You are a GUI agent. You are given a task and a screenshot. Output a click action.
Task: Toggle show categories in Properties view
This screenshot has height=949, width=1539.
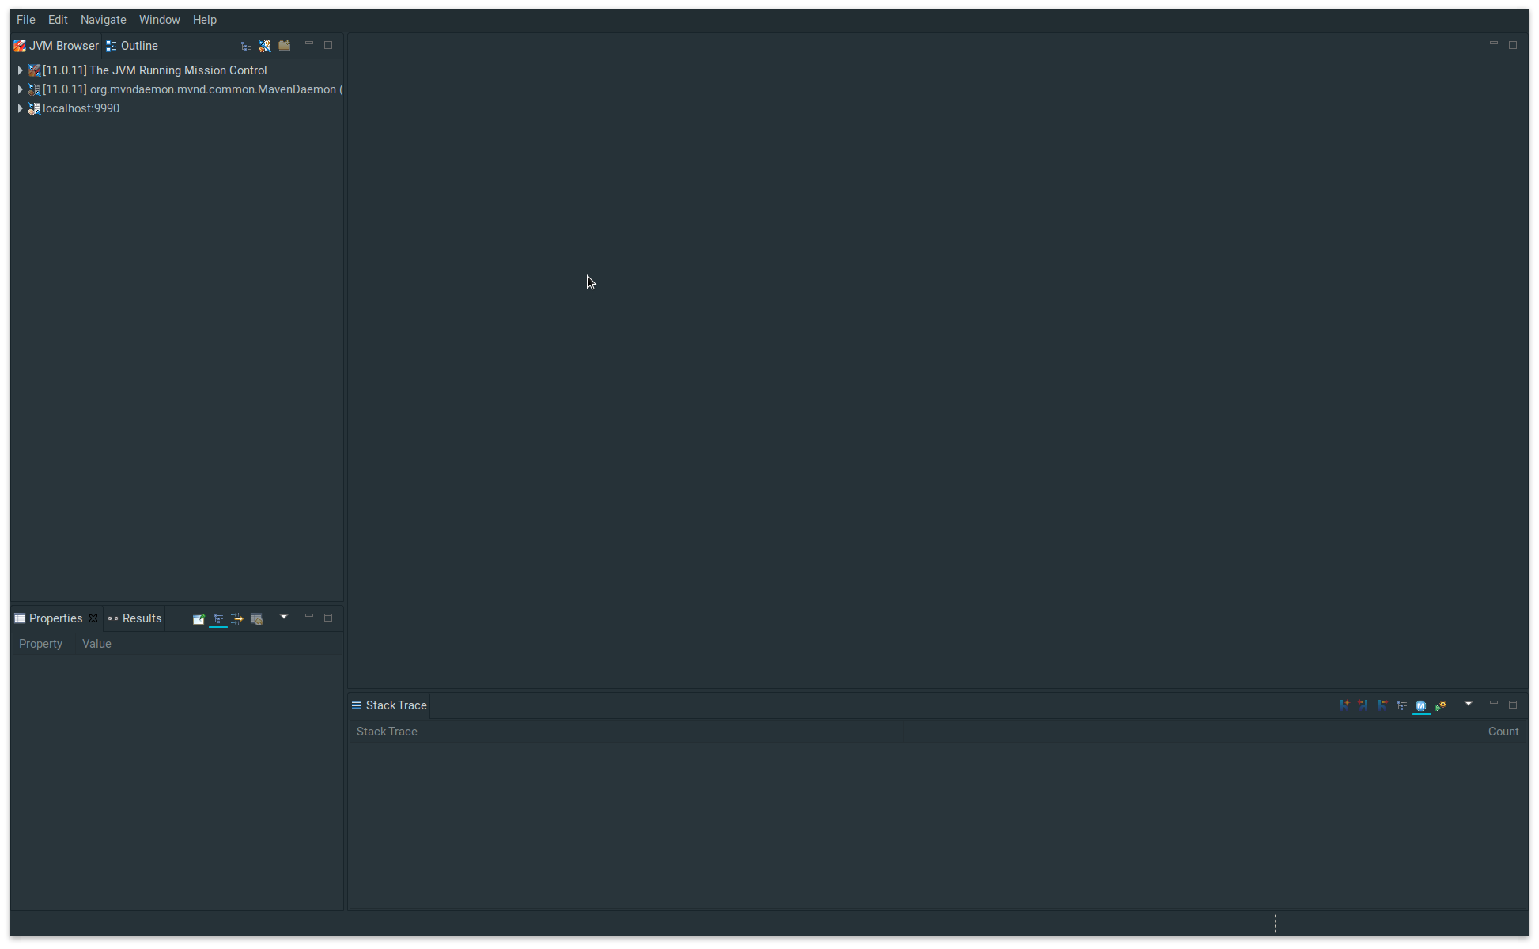point(218,619)
